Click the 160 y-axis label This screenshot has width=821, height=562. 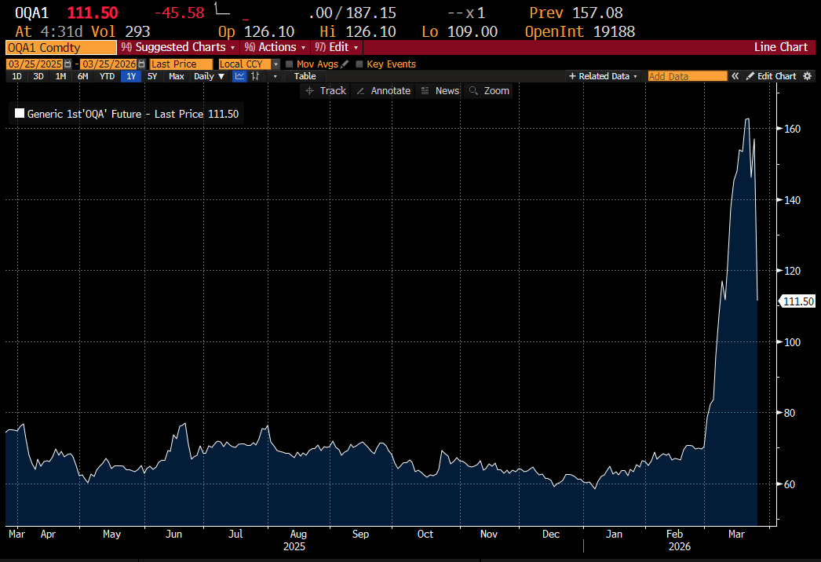[x=792, y=129]
